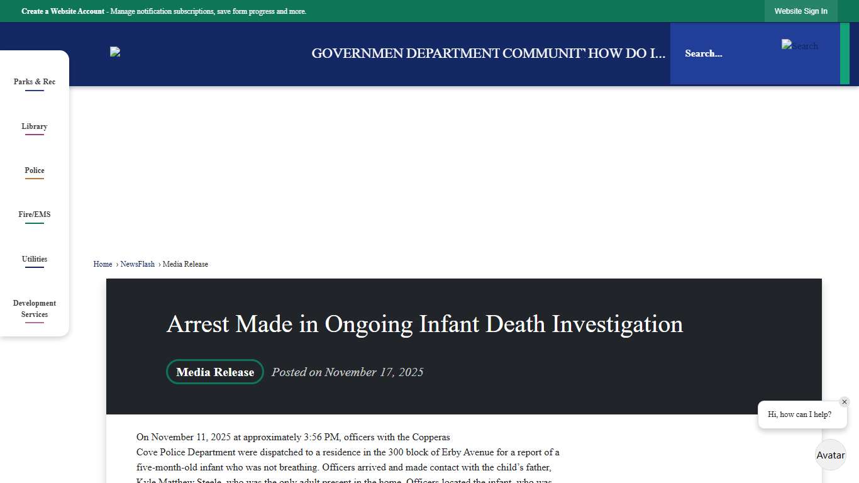Click the site logo in the header

(115, 53)
